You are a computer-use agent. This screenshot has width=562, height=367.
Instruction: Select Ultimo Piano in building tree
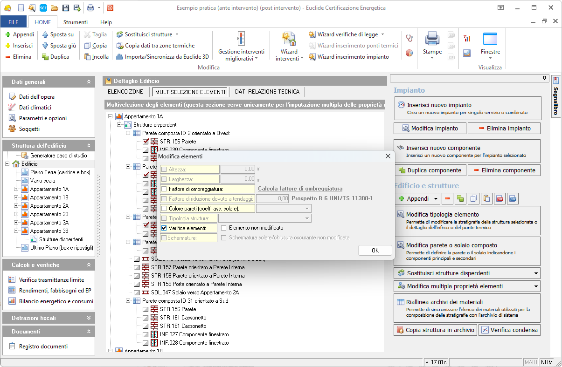pyautogui.click(x=61, y=248)
